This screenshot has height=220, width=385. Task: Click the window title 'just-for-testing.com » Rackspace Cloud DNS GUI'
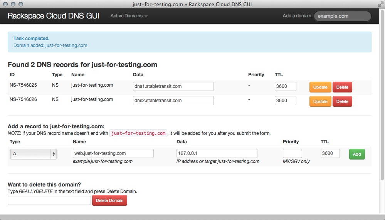coord(192,4)
